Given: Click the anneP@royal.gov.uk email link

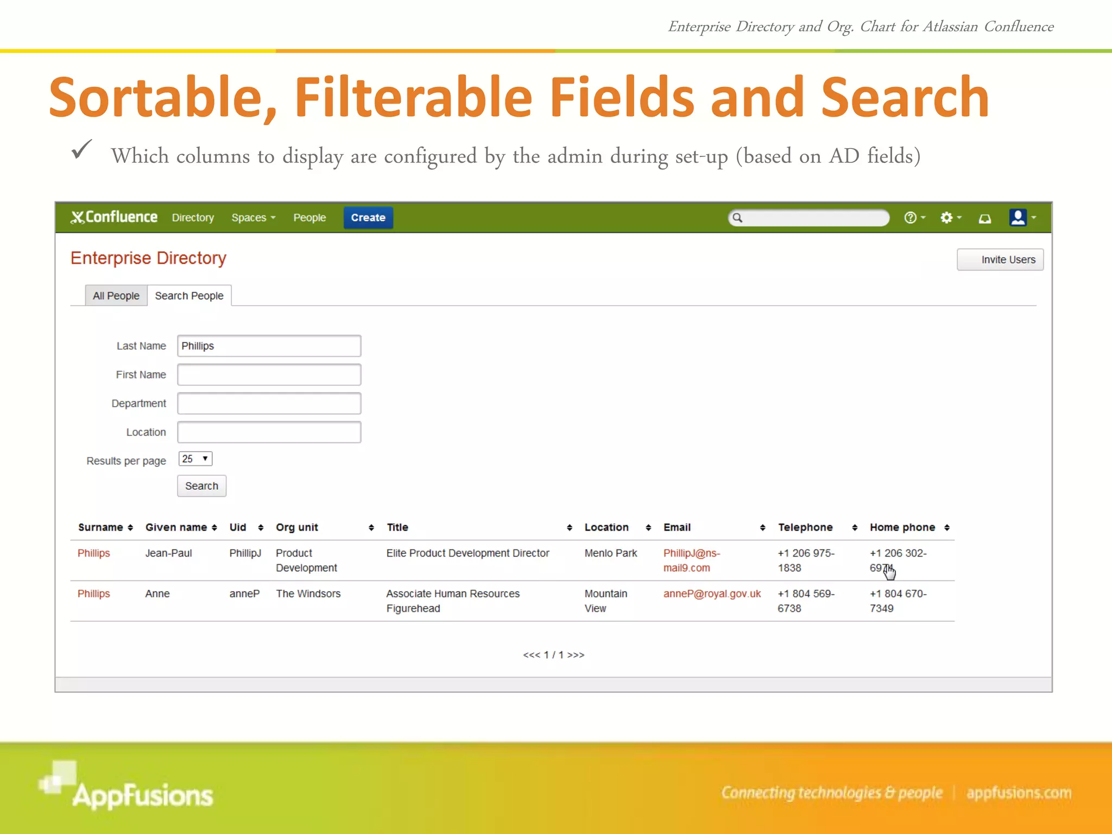Looking at the screenshot, I should point(712,594).
